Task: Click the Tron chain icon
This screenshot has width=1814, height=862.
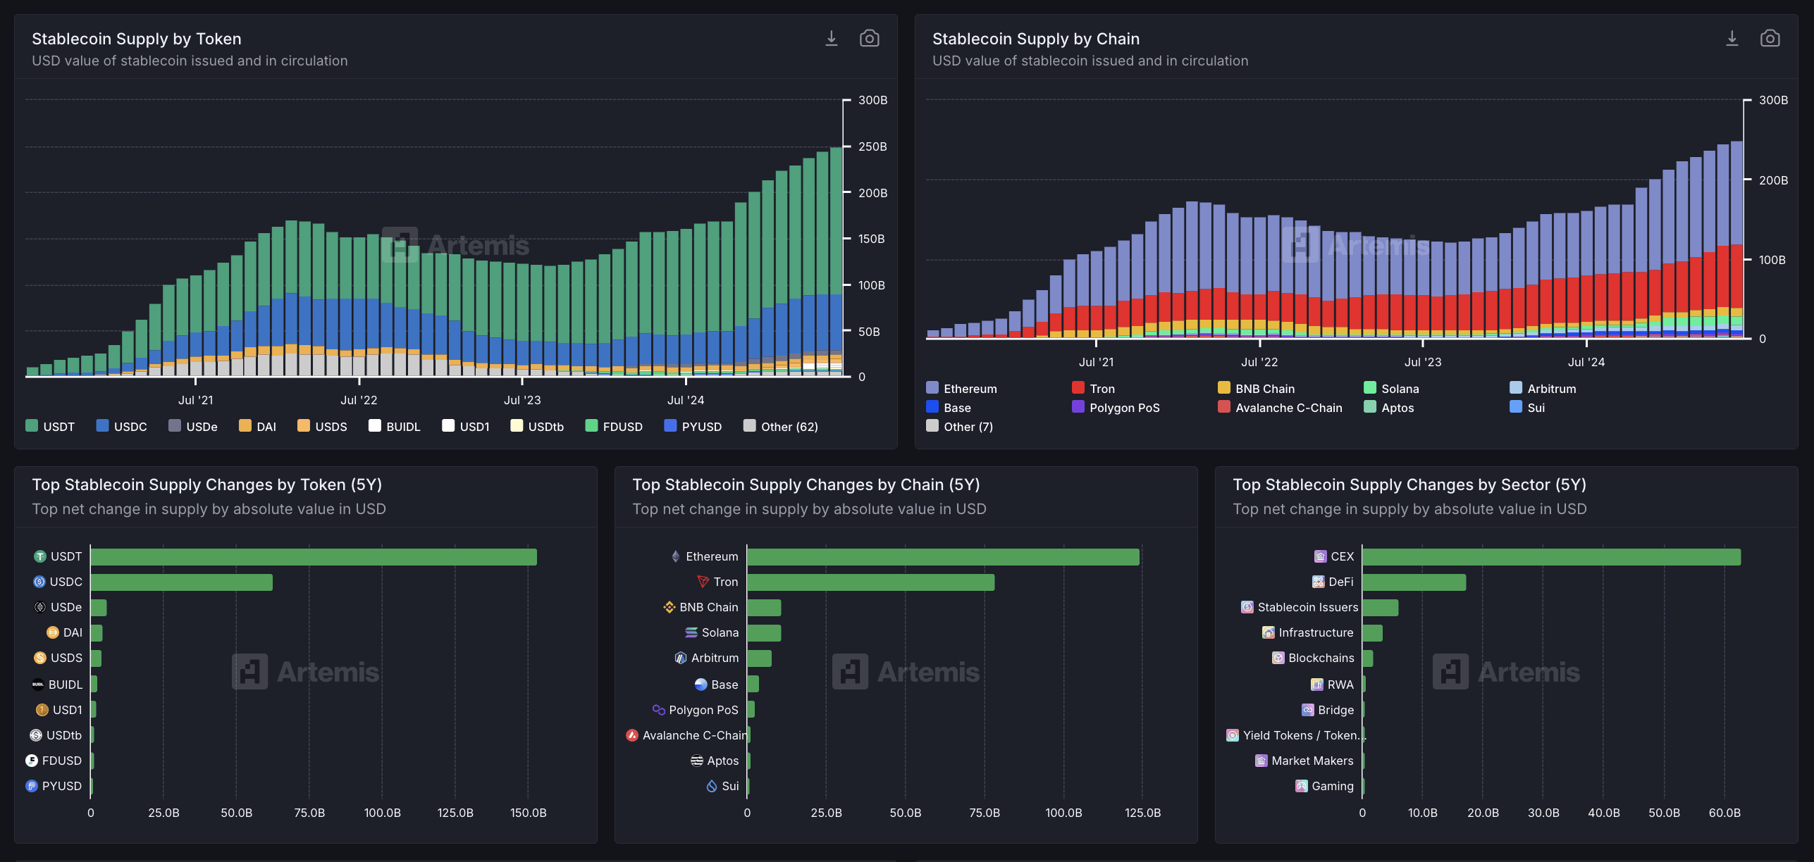Action: 703,582
